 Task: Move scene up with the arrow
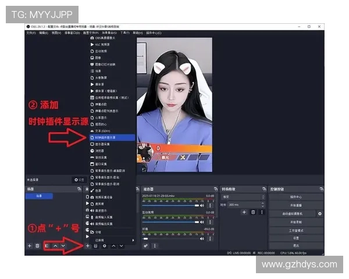pos(55,246)
